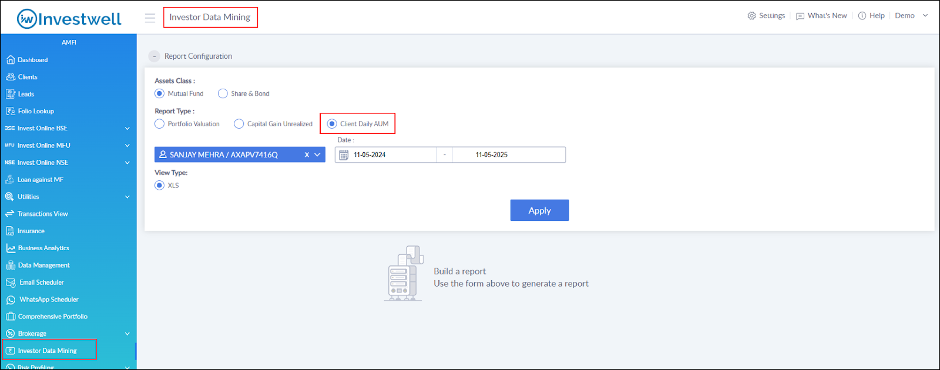
Task: Click the Comprehensive Portfolio briefcase icon
Action: point(10,317)
